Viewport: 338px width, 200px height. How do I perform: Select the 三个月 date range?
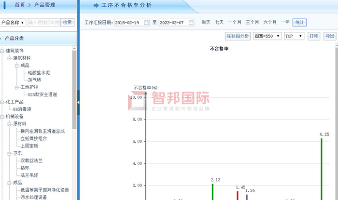click(252, 22)
